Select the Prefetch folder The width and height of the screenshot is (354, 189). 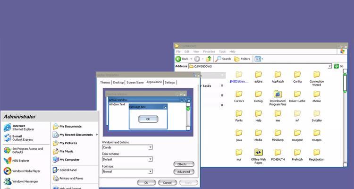[x=297, y=155]
